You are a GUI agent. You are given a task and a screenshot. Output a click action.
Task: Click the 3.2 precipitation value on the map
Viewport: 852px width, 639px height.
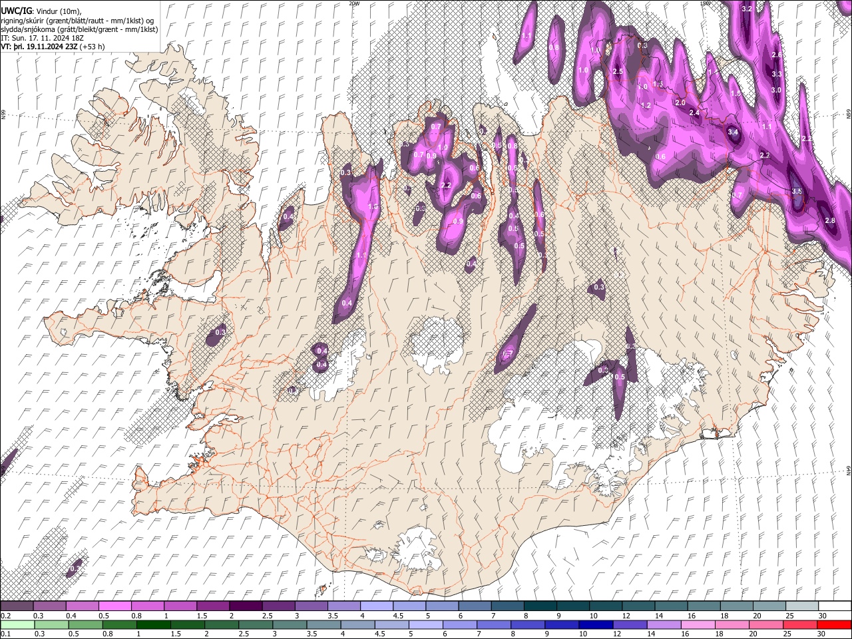tap(747, 9)
